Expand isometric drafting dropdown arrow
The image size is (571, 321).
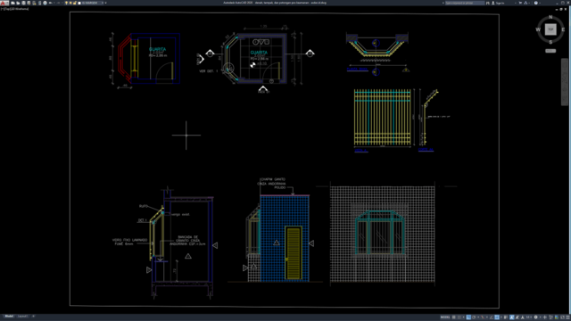point(487,317)
